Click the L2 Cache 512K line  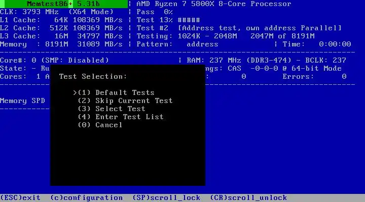coord(61,28)
